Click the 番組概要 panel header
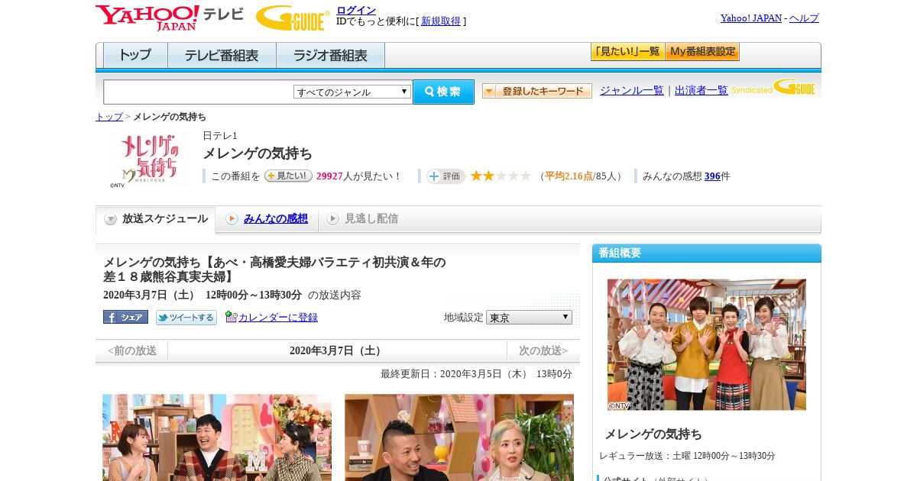 pos(707,253)
